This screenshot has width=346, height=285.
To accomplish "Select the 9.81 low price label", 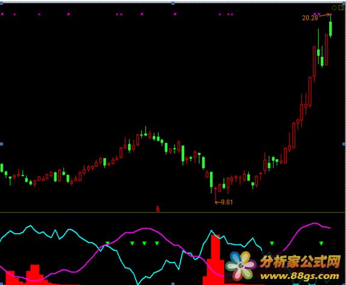I will click(x=227, y=202).
